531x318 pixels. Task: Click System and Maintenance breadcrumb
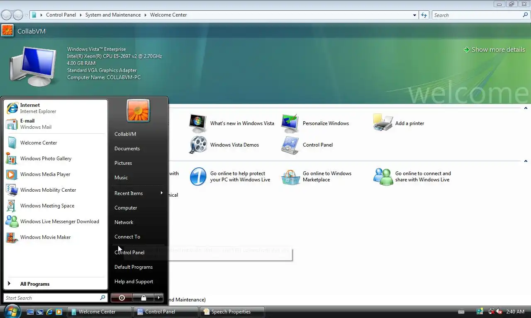(x=113, y=15)
